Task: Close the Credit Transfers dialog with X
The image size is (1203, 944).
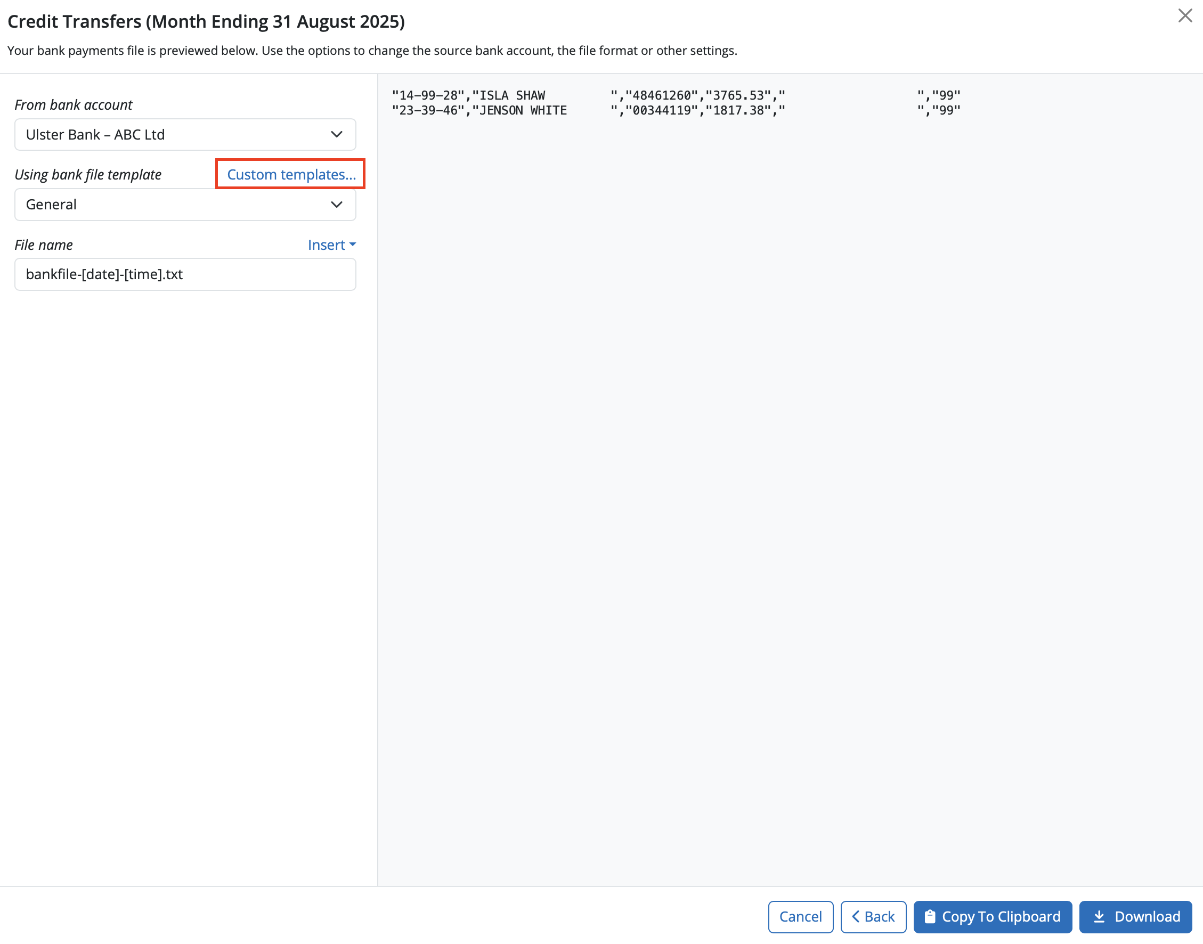Action: tap(1185, 15)
